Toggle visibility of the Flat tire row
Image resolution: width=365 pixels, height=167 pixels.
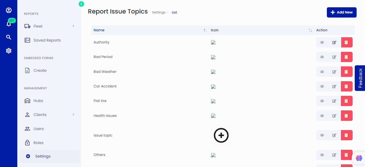(322, 101)
